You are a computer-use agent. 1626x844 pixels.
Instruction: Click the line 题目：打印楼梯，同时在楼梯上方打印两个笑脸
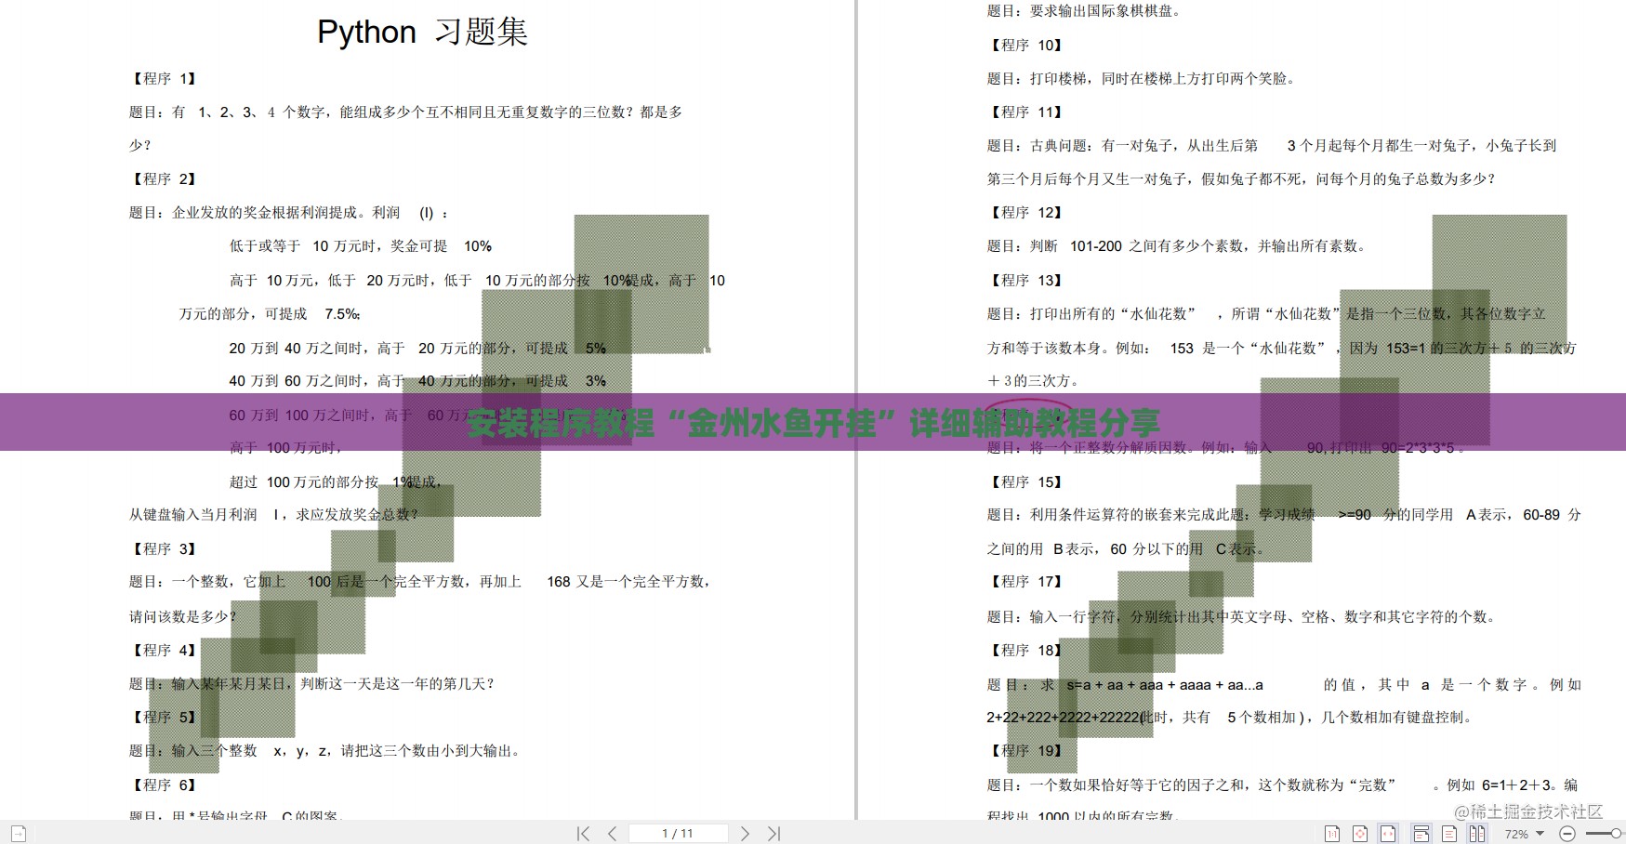click(x=1143, y=78)
